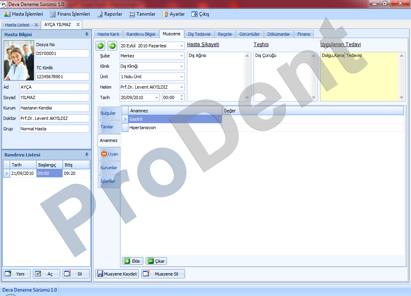Click the Tanımlar menu icon
Screen dimensions: 411x296
132,14
